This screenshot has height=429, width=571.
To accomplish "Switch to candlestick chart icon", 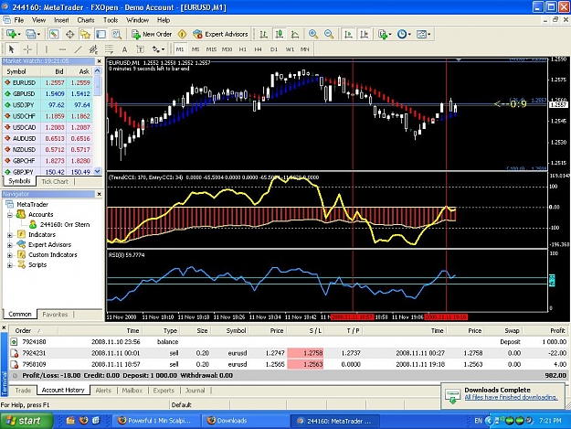I will (280, 34).
